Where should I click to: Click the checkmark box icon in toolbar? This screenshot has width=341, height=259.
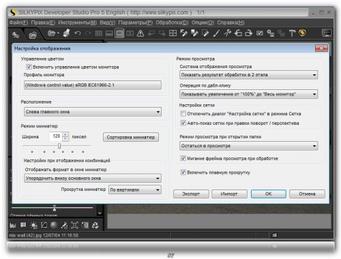(259, 33)
